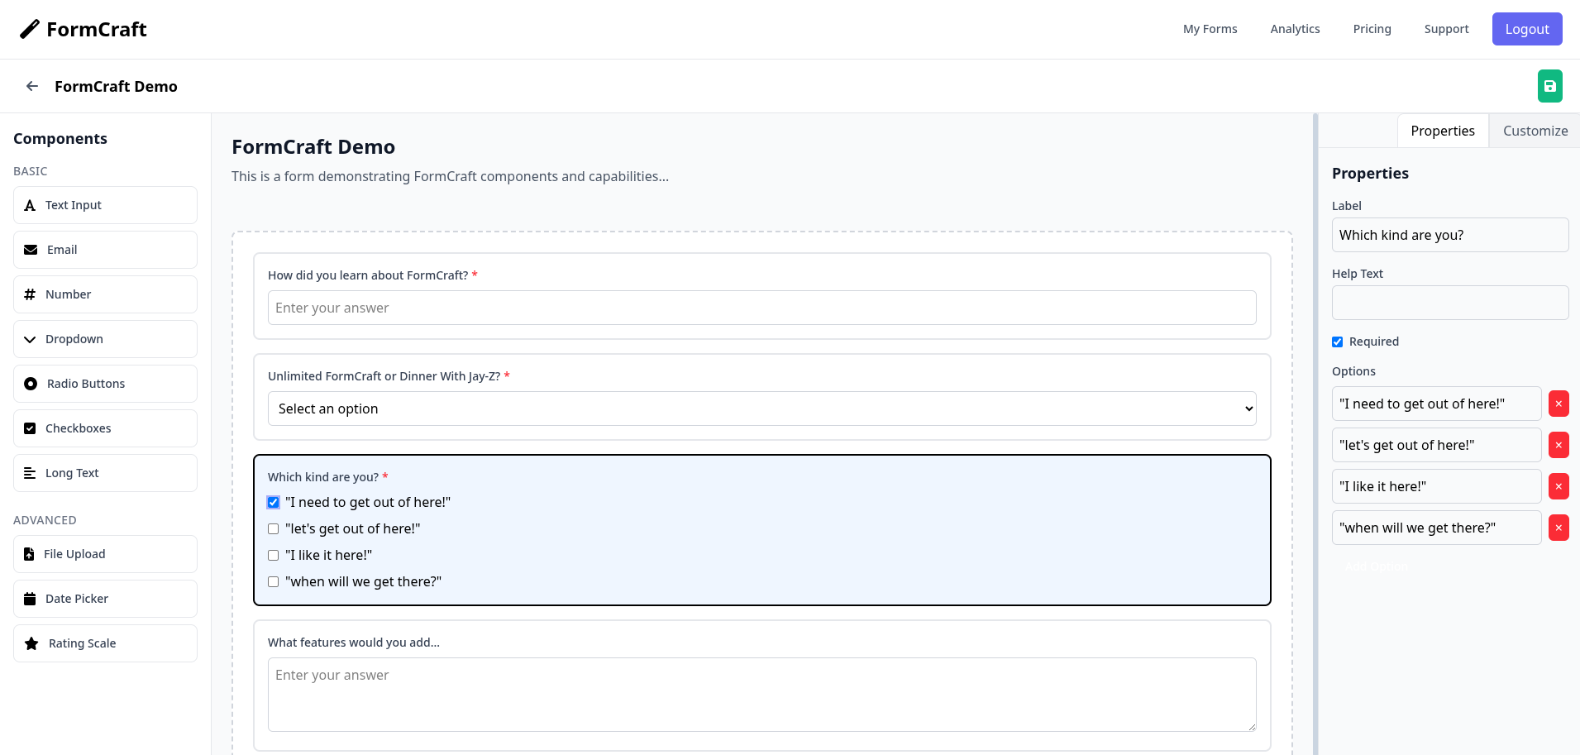The width and height of the screenshot is (1580, 755).
Task: Edit the Label field "Which kind are you?"
Action: (1450, 235)
